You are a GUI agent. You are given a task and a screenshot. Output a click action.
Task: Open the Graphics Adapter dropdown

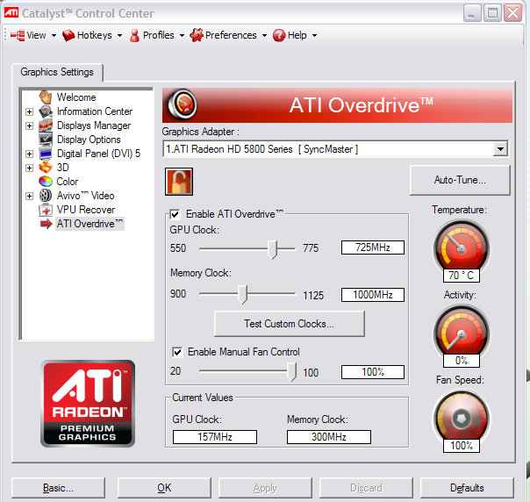tap(500, 149)
